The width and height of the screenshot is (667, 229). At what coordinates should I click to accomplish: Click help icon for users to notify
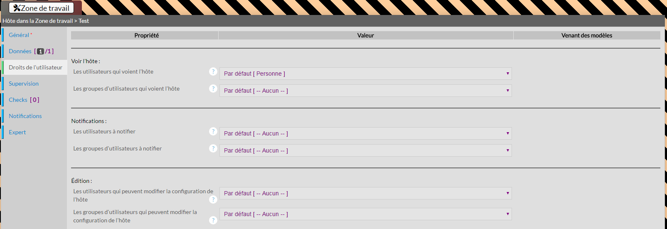[213, 131]
